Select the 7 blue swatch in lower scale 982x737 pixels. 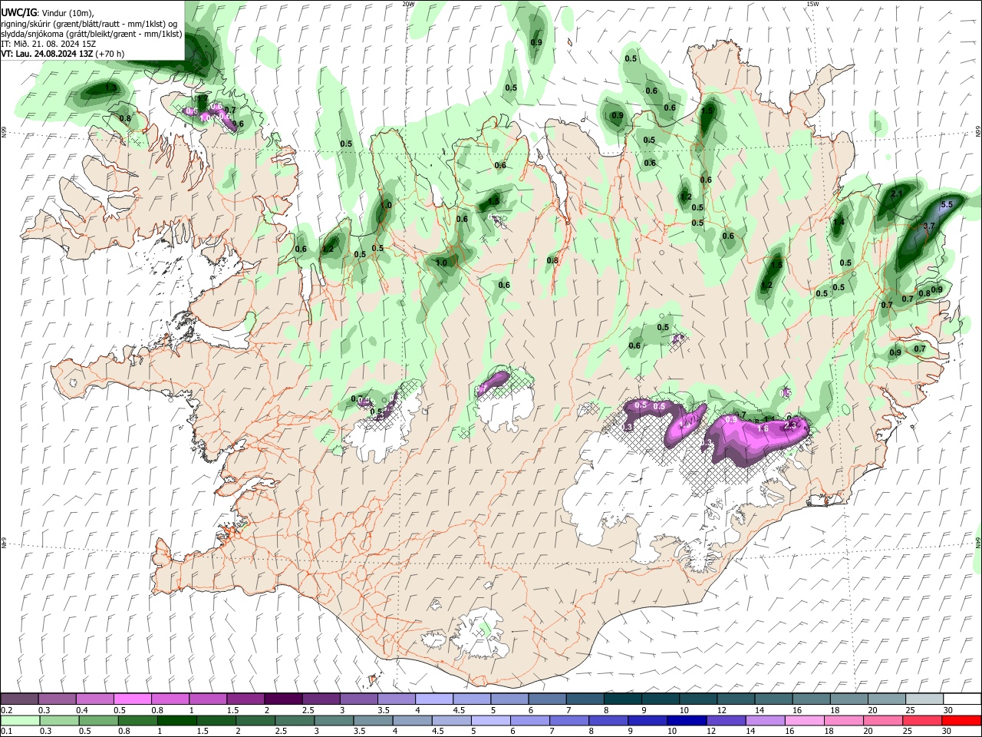(x=568, y=720)
